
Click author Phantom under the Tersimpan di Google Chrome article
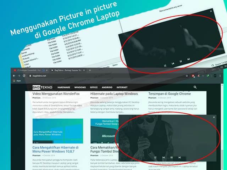152,98
